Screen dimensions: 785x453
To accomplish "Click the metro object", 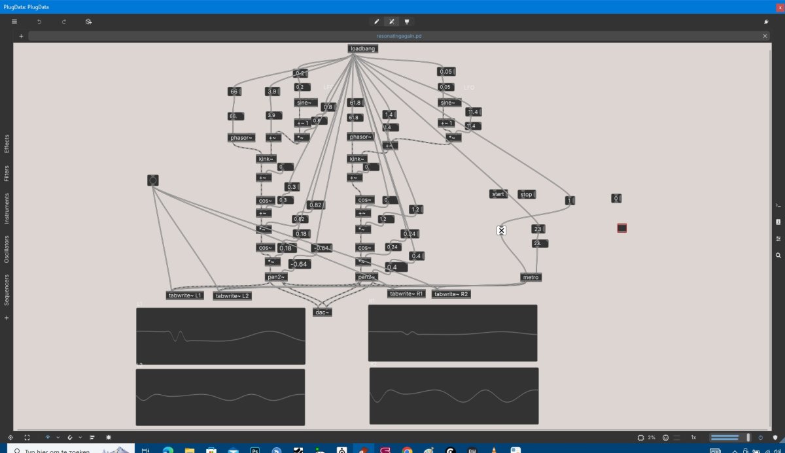I will pos(531,277).
